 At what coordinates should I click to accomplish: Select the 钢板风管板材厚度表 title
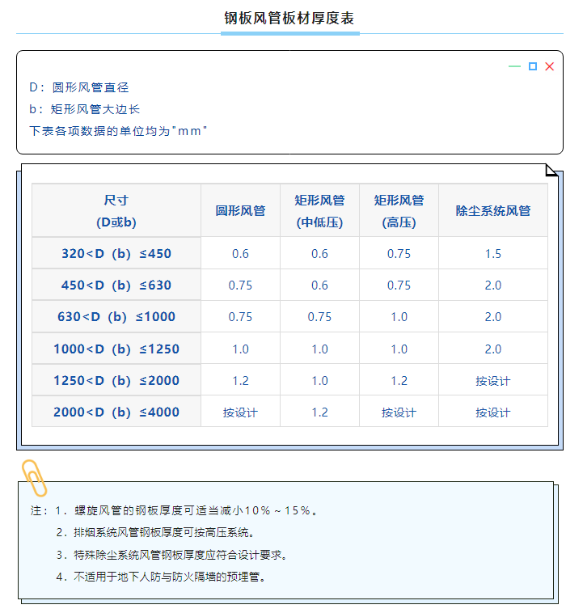coord(289,19)
